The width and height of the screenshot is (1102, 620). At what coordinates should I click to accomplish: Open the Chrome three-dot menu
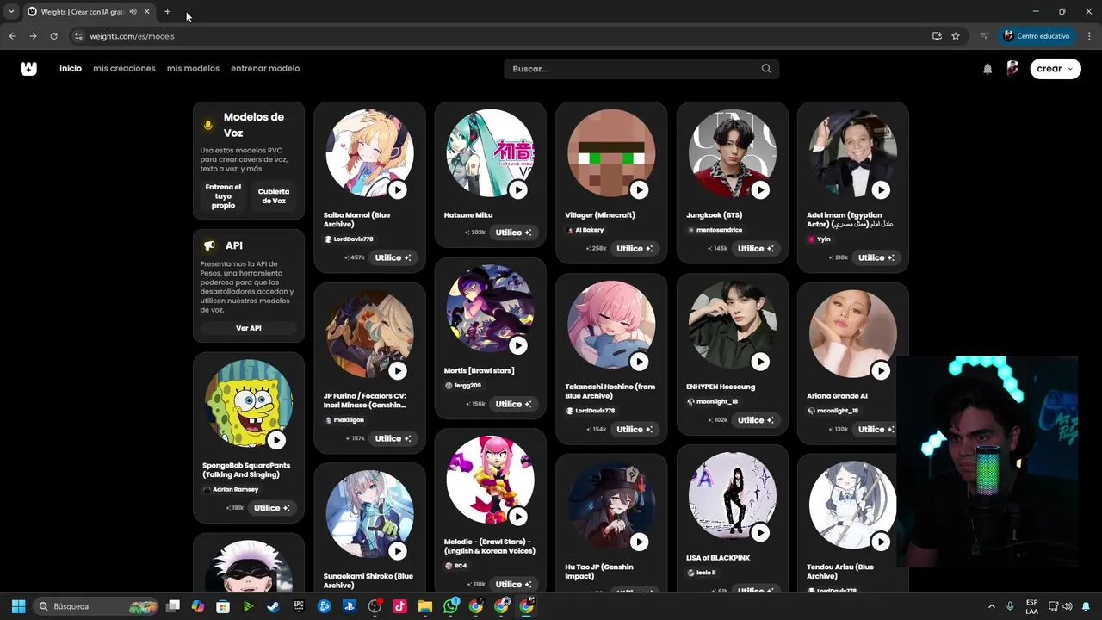[x=1089, y=36]
